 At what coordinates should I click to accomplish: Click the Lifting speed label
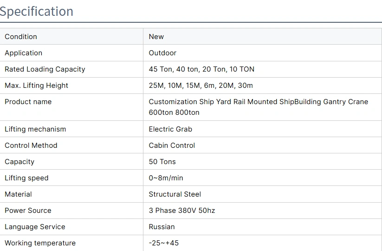click(26, 178)
